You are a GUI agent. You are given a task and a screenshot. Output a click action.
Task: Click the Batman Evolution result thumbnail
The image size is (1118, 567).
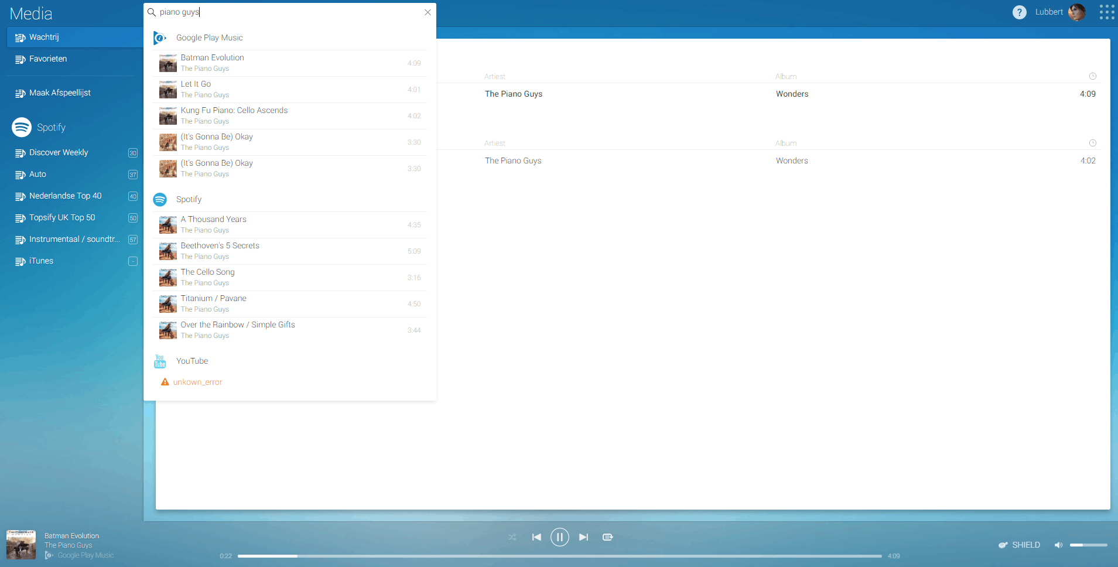click(168, 63)
